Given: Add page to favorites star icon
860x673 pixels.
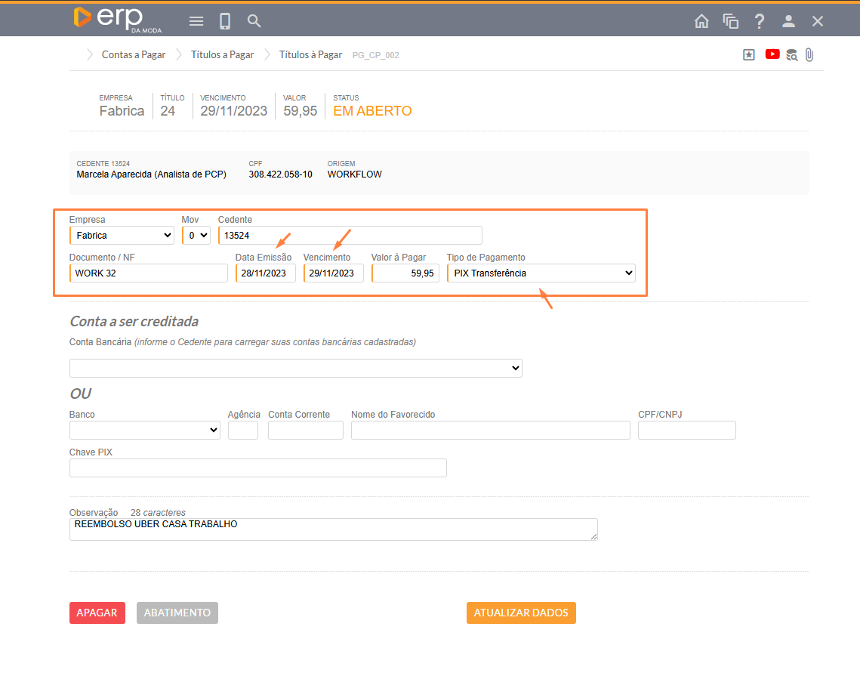Looking at the screenshot, I should [749, 54].
